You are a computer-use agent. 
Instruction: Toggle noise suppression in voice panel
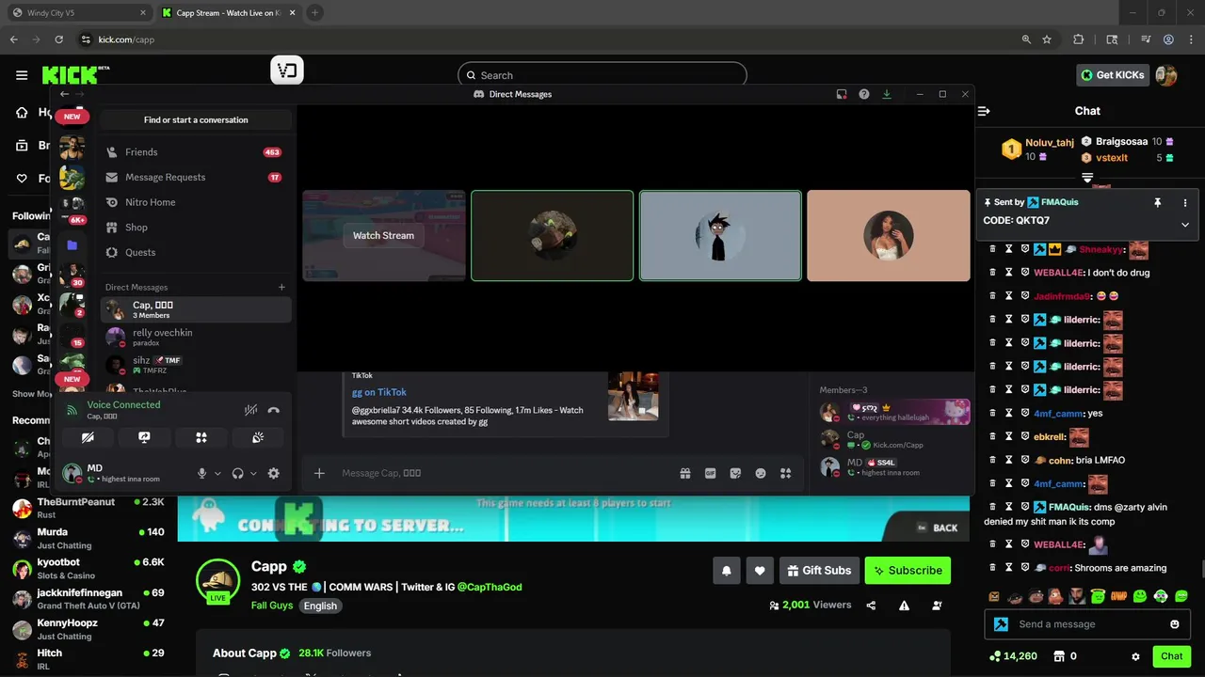(250, 410)
